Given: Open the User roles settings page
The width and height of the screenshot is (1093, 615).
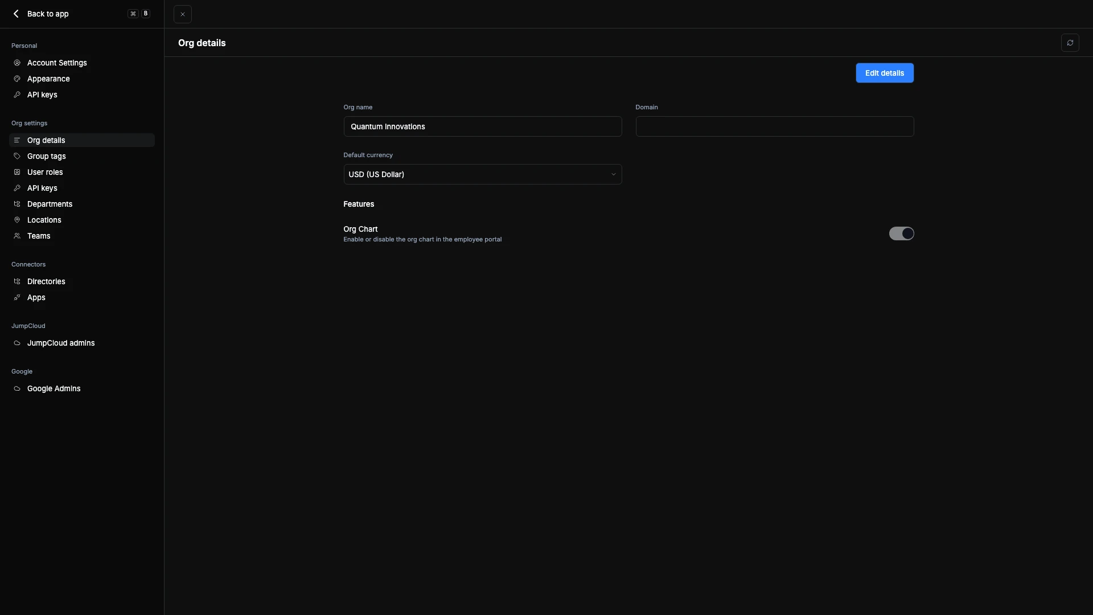Looking at the screenshot, I should tap(45, 172).
